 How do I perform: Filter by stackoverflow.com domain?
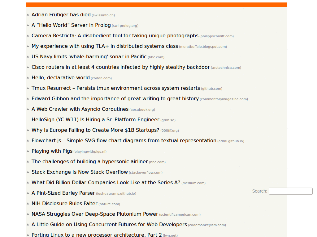(146, 173)
